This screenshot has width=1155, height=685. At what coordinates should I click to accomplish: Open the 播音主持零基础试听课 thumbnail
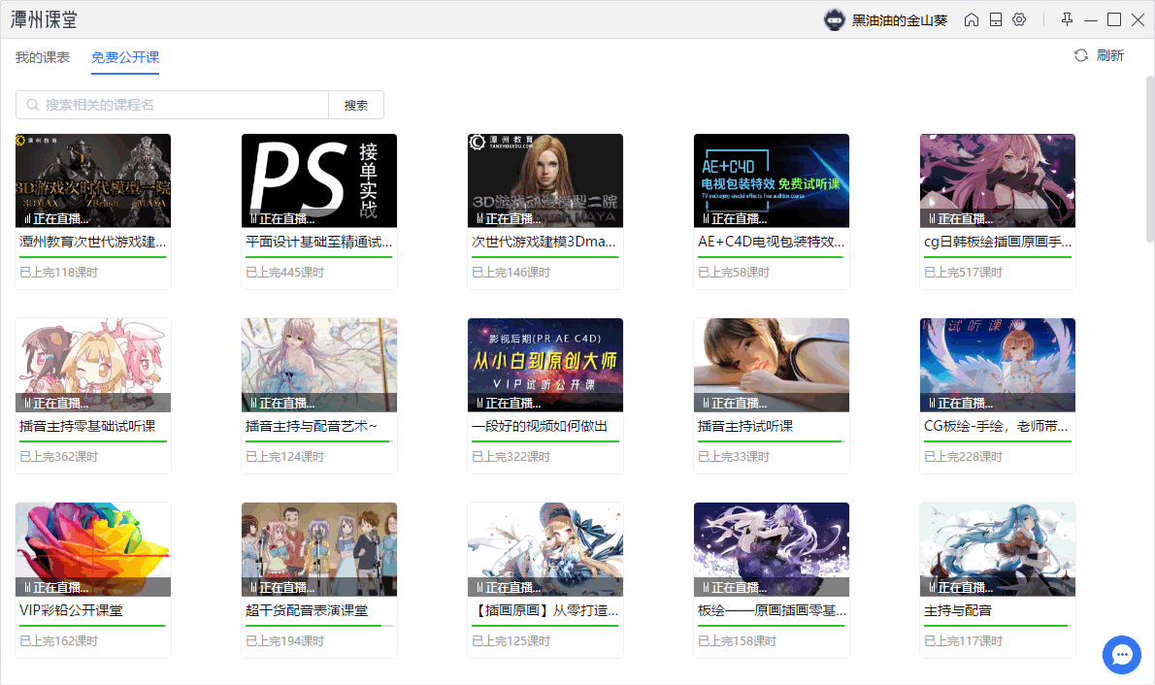click(93, 365)
